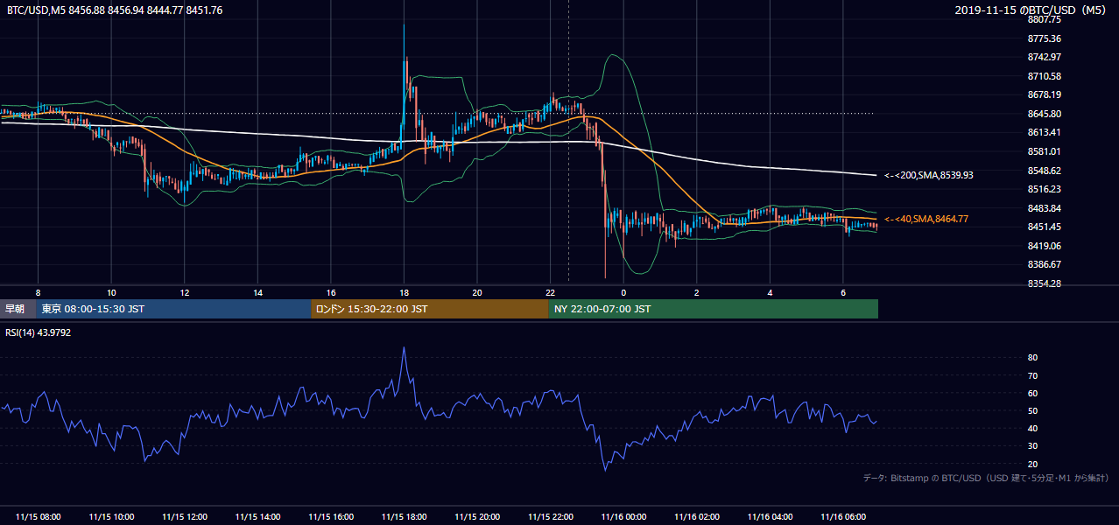This screenshot has width=1119, height=525.
Task: Click the Bitstamp data source note
Action: click(987, 478)
